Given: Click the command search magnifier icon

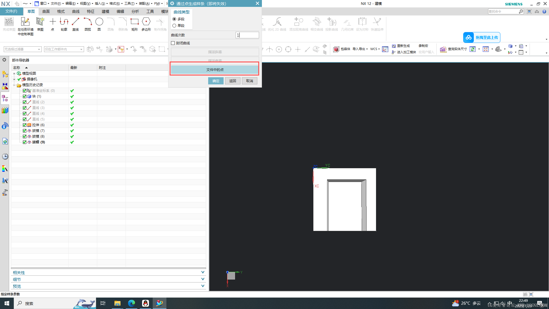Looking at the screenshot, I should tap(521, 11).
